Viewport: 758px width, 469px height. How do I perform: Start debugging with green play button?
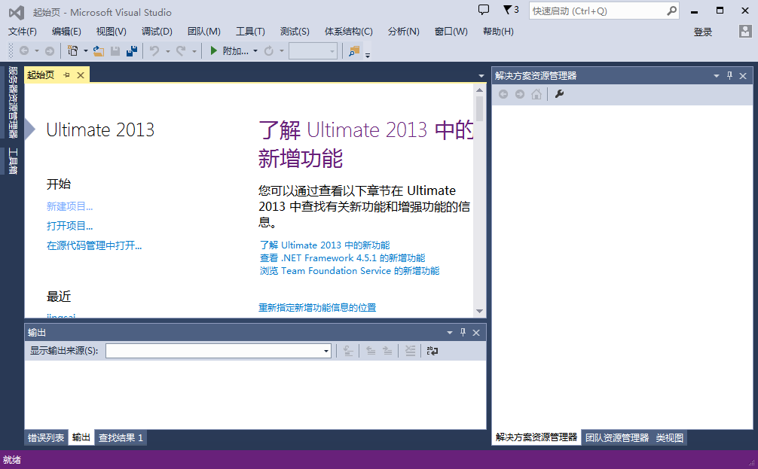[x=213, y=50]
